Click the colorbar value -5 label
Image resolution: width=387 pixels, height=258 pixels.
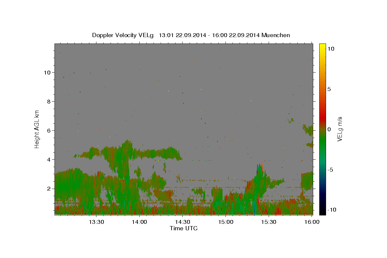pyautogui.click(x=330, y=170)
